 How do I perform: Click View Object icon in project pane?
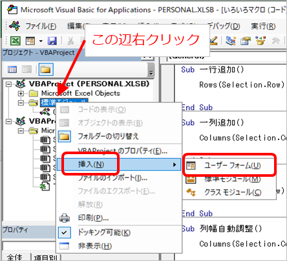click(x=27, y=69)
